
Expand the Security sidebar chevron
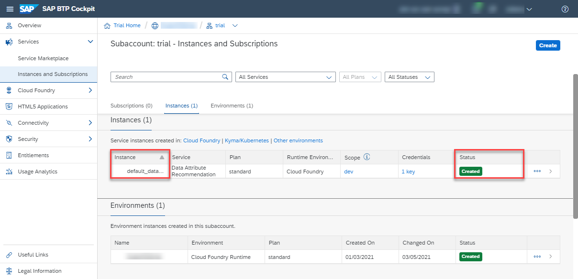tap(90, 139)
